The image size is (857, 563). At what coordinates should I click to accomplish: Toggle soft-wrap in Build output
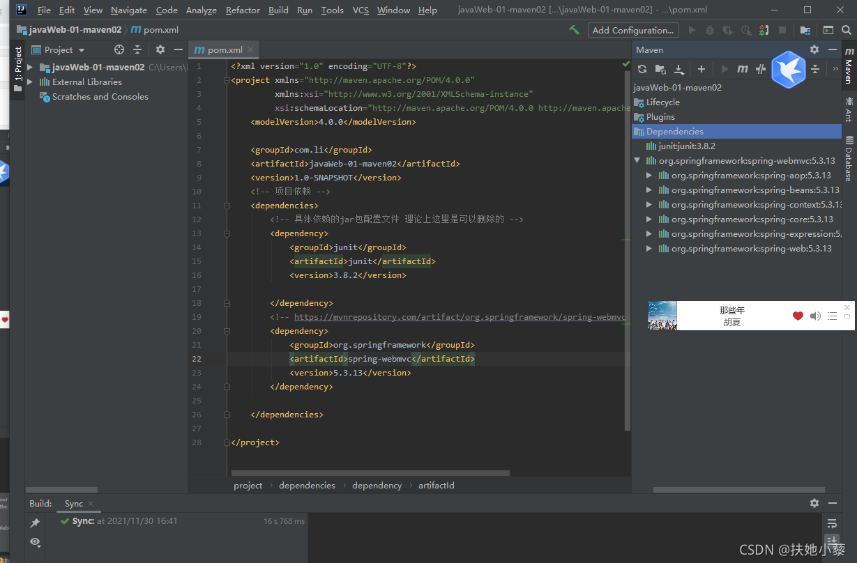832,523
